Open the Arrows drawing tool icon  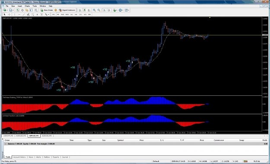tap(46, 14)
